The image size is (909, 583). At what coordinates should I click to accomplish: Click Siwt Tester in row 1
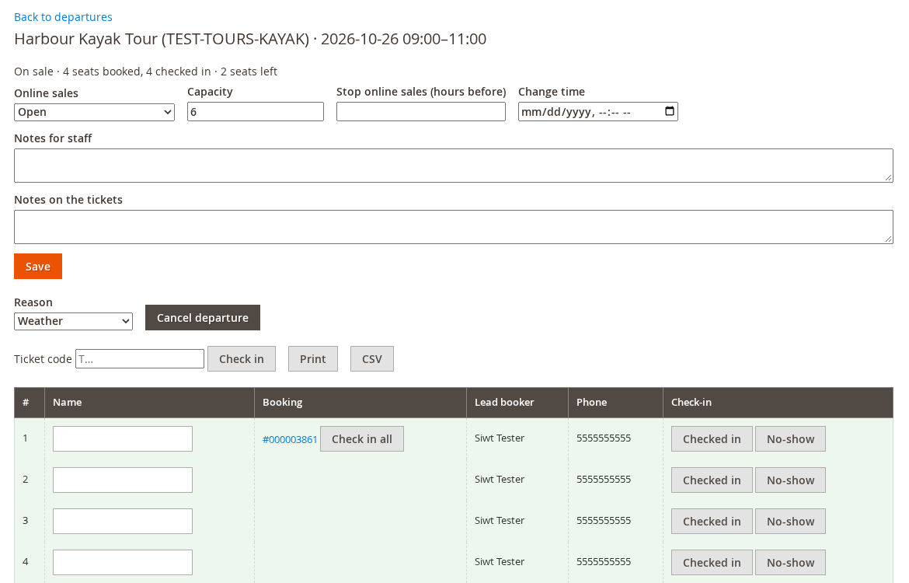499,438
